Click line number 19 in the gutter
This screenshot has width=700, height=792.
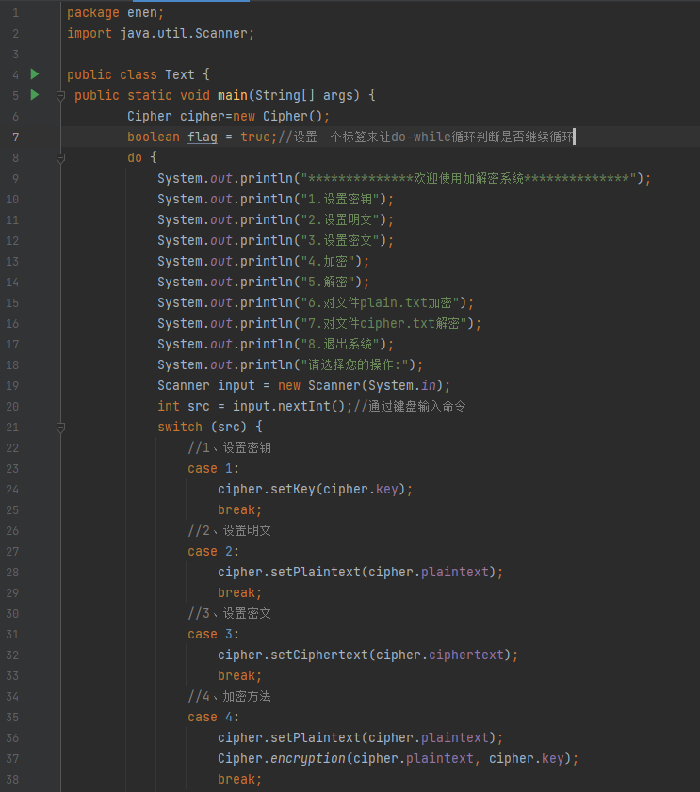pos(12,386)
